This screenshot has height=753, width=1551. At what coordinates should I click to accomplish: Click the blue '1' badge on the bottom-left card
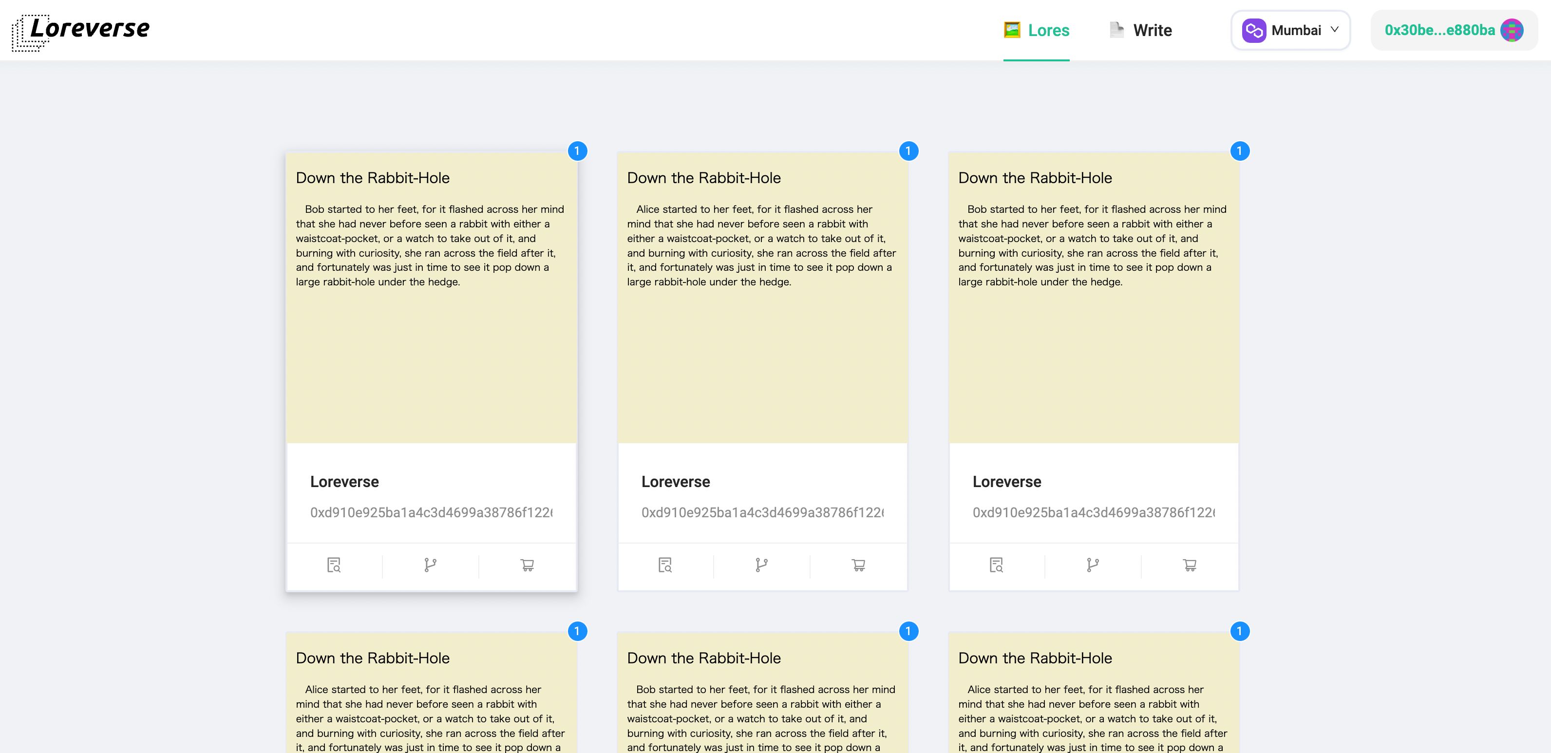coord(577,631)
